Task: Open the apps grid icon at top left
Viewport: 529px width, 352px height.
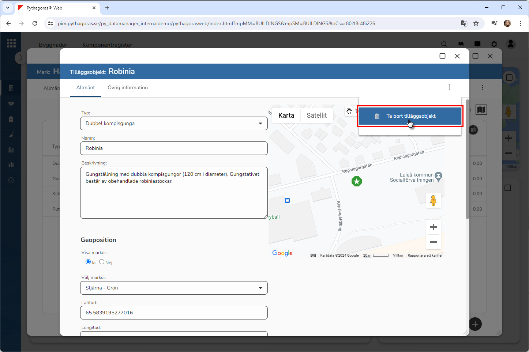Action: [11, 43]
